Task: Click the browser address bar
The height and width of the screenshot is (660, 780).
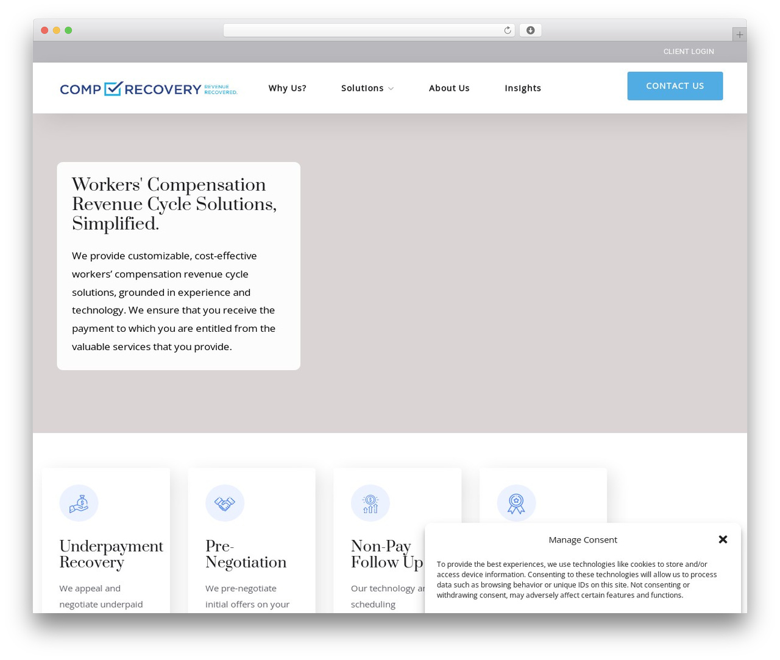Action: (x=369, y=30)
